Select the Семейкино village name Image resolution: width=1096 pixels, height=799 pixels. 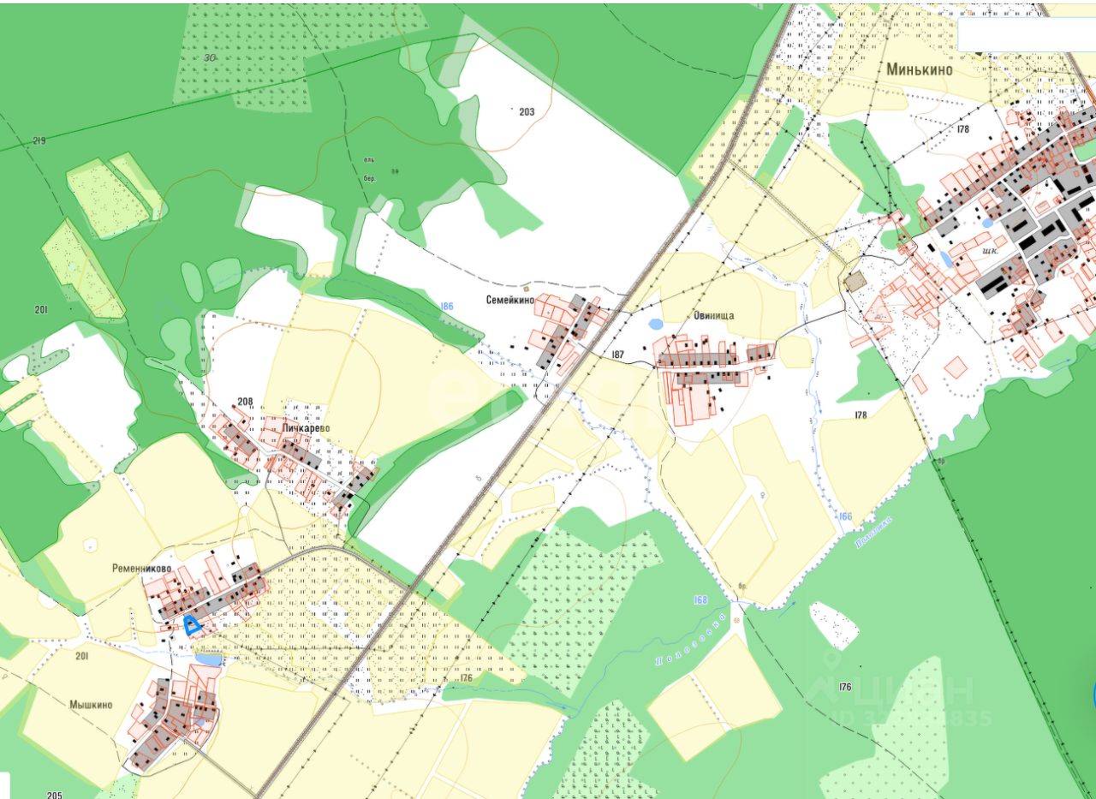click(x=510, y=300)
